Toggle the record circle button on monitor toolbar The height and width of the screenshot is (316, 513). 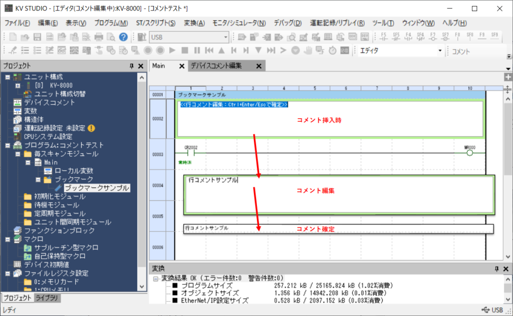[x=148, y=51]
